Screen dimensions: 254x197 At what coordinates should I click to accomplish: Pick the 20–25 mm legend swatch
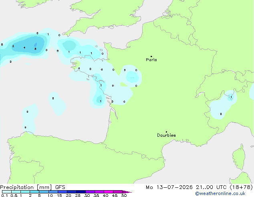[72, 192]
